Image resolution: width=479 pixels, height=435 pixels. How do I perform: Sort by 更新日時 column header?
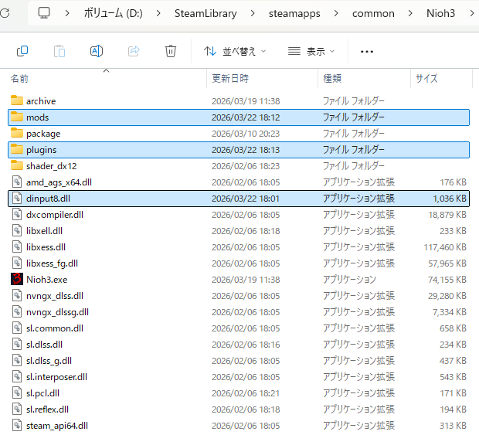[x=230, y=79]
